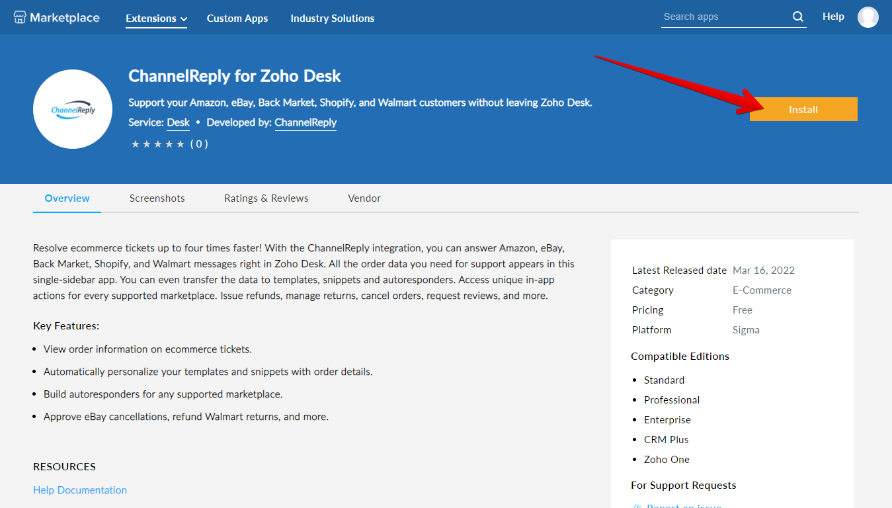This screenshot has height=508, width=892.
Task: Open the Help link
Action: pyautogui.click(x=833, y=17)
